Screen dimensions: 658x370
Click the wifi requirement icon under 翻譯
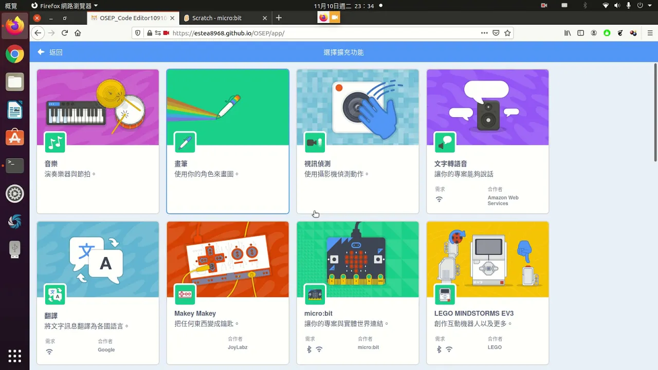[x=49, y=351]
